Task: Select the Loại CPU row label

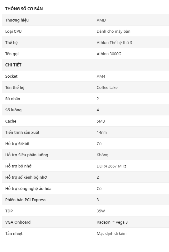Action: click(13, 31)
